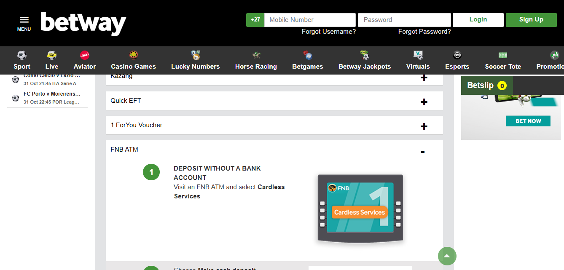
Task: Collapse the FNB ATM instructions section
Action: tap(422, 150)
